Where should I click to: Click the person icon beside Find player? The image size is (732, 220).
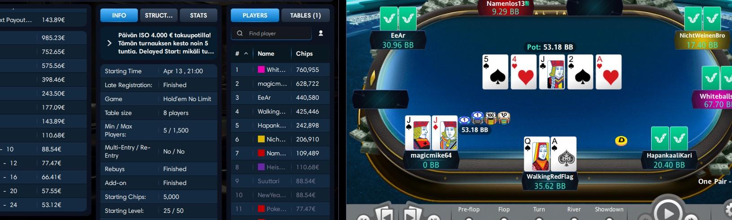[321, 33]
